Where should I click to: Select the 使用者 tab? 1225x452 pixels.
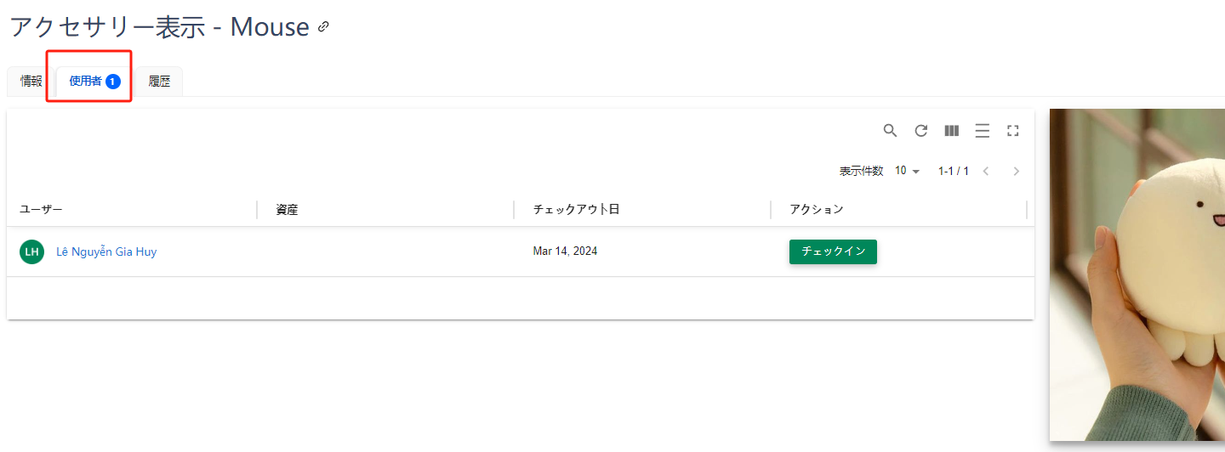pyautogui.click(x=94, y=82)
